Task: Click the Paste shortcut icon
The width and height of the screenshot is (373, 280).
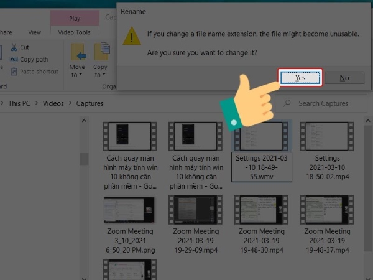Action: (12, 71)
